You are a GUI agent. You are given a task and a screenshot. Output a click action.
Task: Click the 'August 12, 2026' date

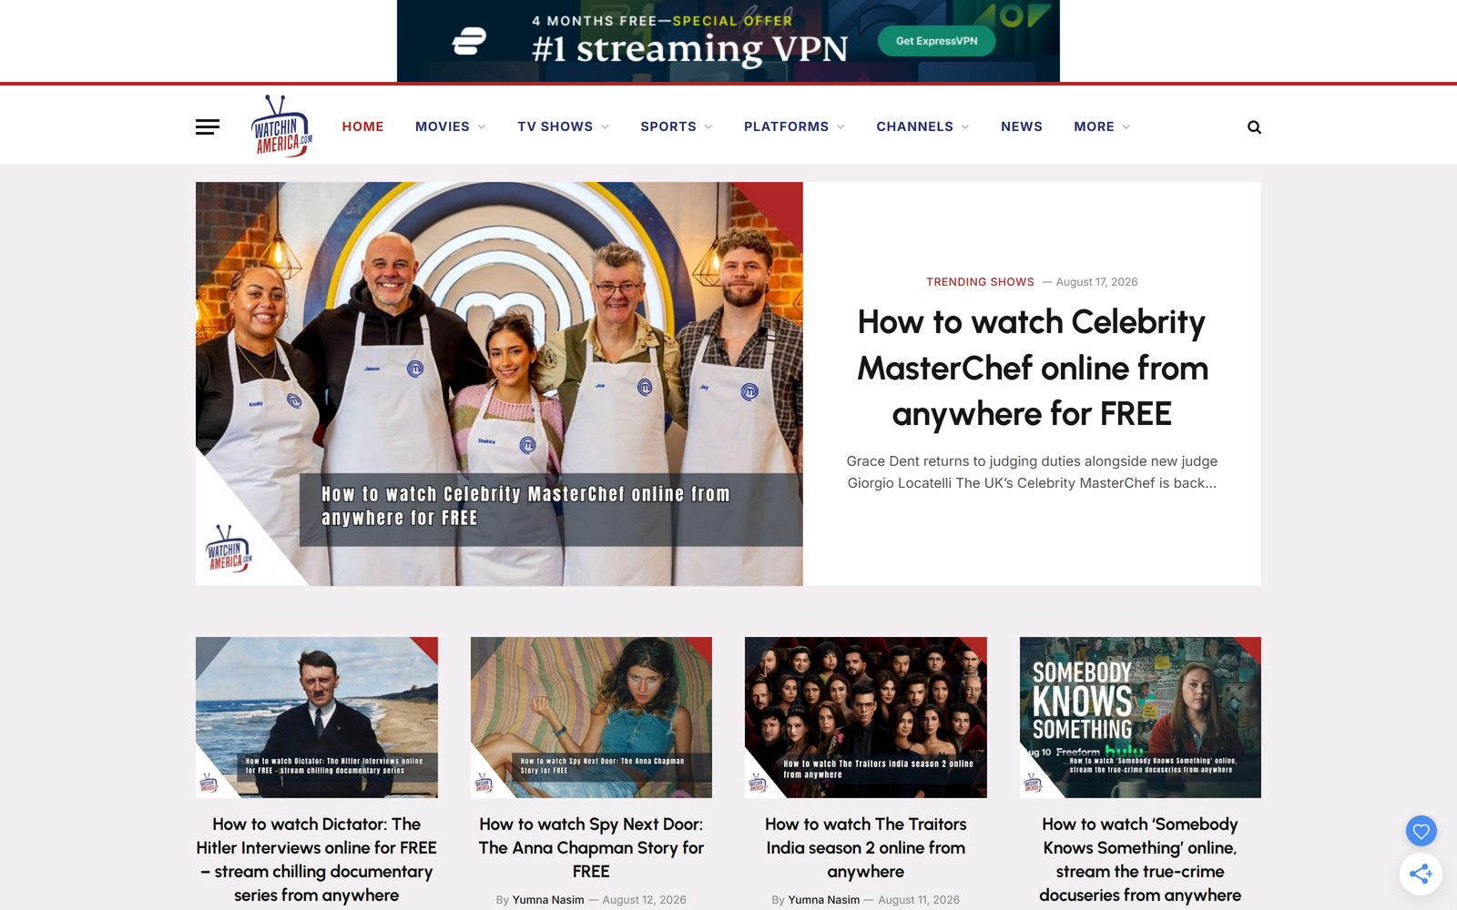pyautogui.click(x=645, y=900)
